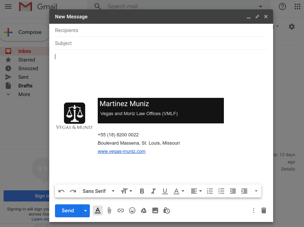Open the Drafts folder
This screenshot has height=227, width=304.
[x=25, y=86]
